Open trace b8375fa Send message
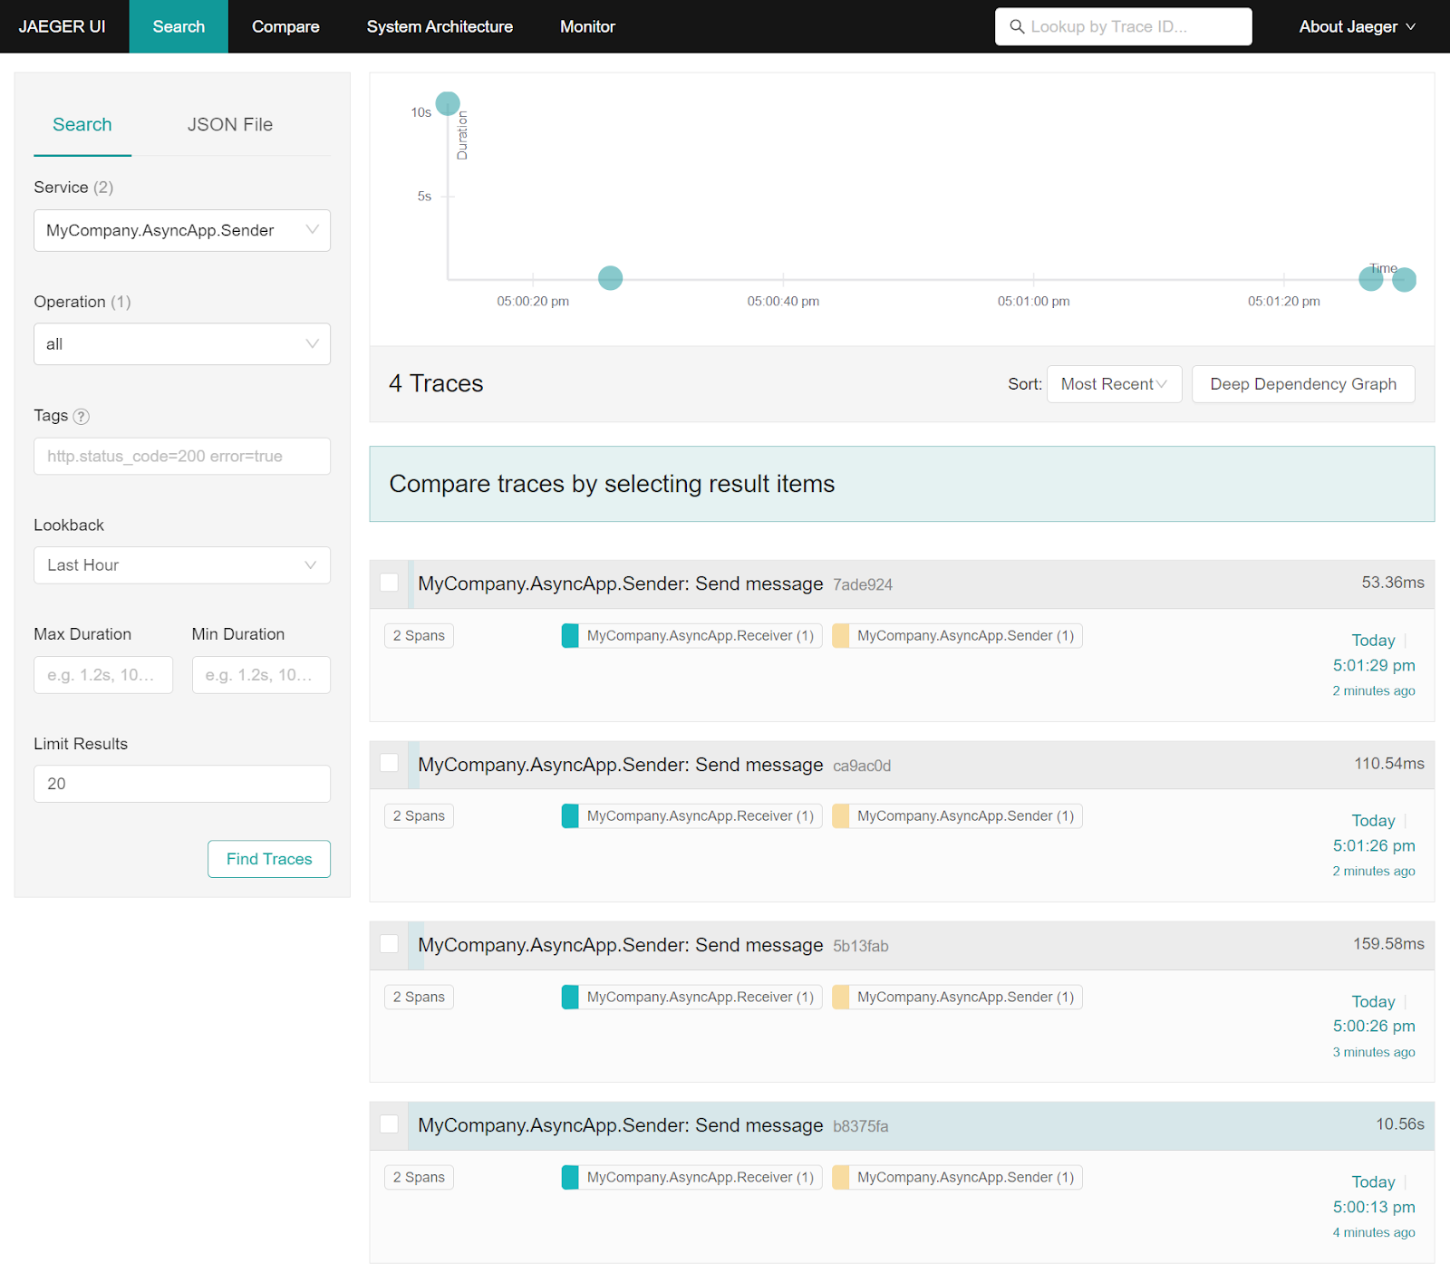Image resolution: width=1450 pixels, height=1273 pixels. [x=621, y=1125]
